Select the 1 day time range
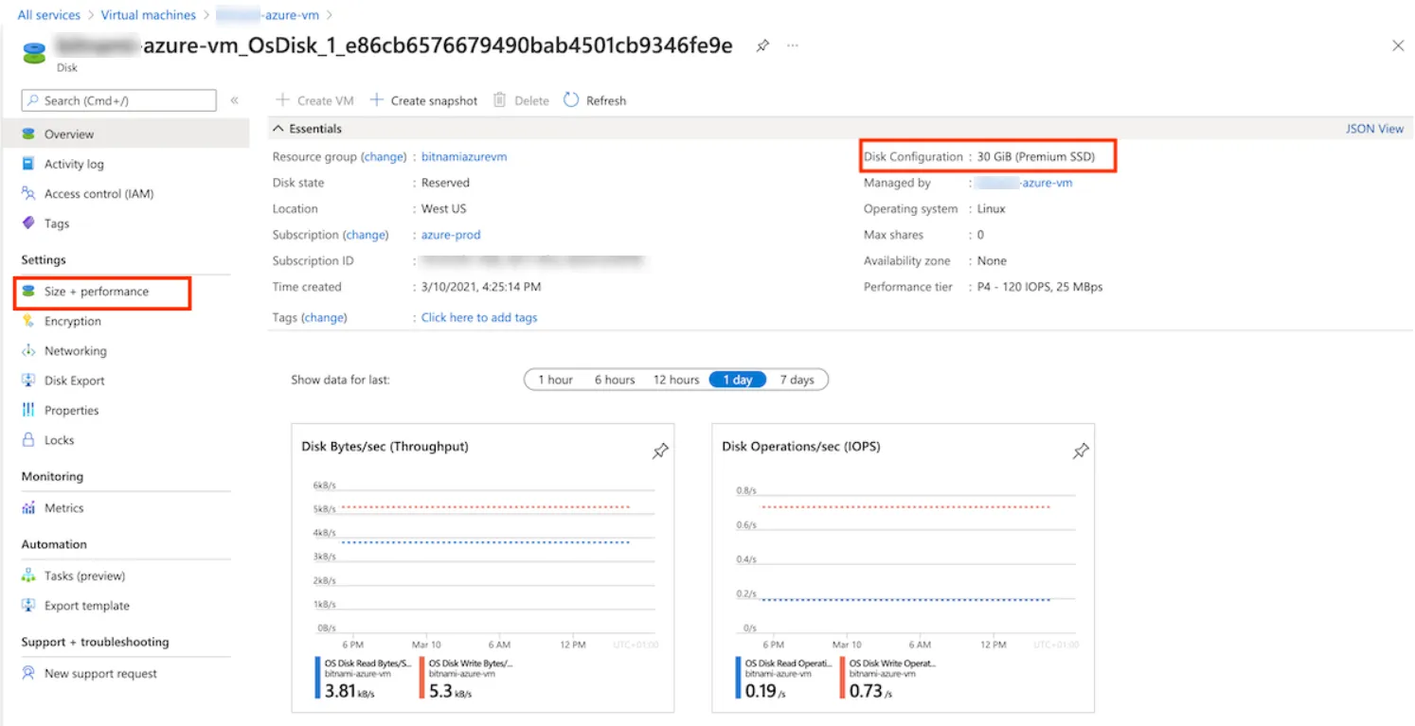Screen dimensions: 1415x726 click(738, 380)
